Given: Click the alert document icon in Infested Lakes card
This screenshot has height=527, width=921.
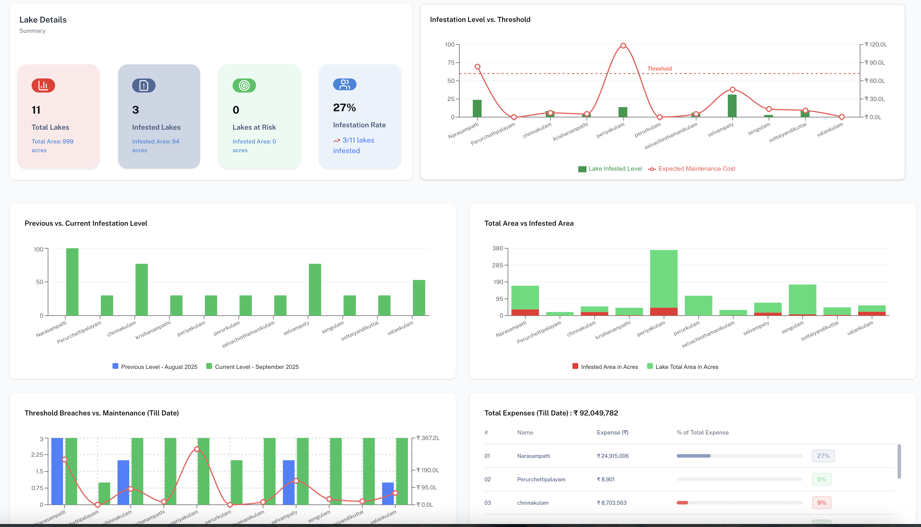Looking at the screenshot, I should tap(144, 85).
